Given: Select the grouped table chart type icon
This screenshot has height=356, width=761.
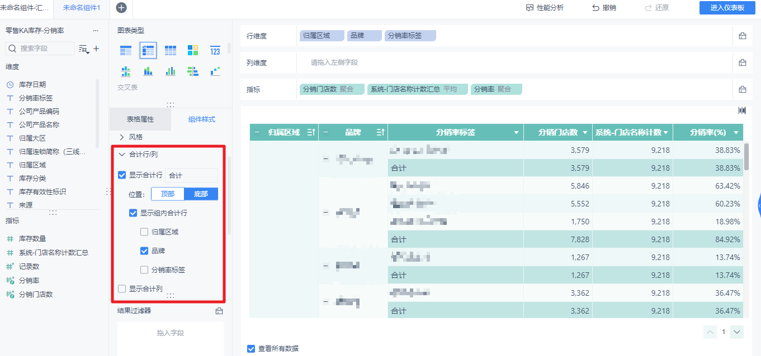Looking at the screenshot, I should click(126, 51).
